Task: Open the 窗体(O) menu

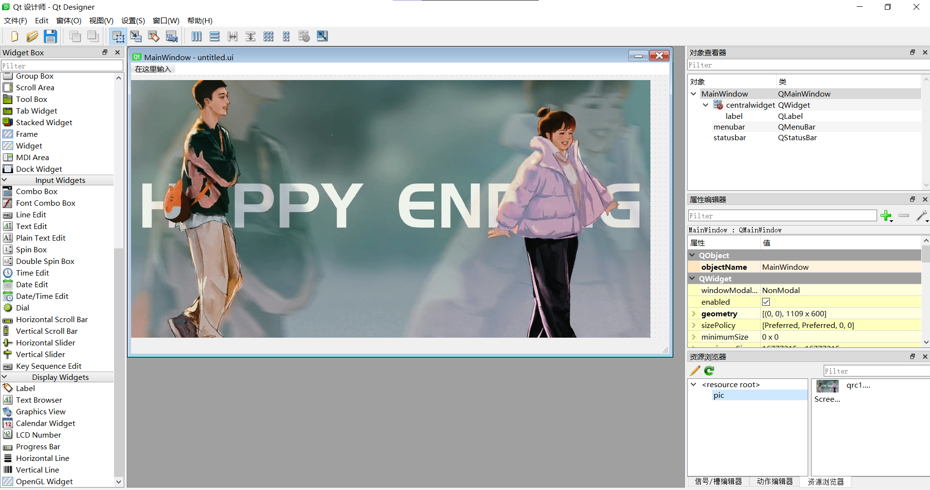Action: tap(68, 20)
